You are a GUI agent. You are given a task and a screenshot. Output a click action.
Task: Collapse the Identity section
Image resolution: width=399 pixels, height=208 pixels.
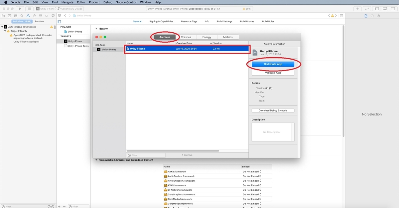click(96, 29)
